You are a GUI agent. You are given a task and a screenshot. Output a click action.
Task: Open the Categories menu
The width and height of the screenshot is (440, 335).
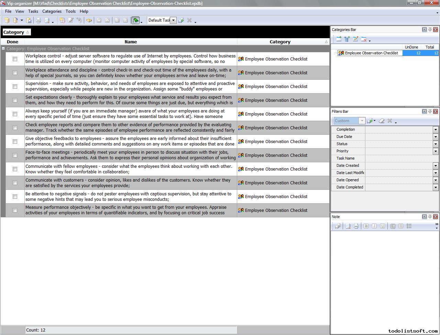52,11
